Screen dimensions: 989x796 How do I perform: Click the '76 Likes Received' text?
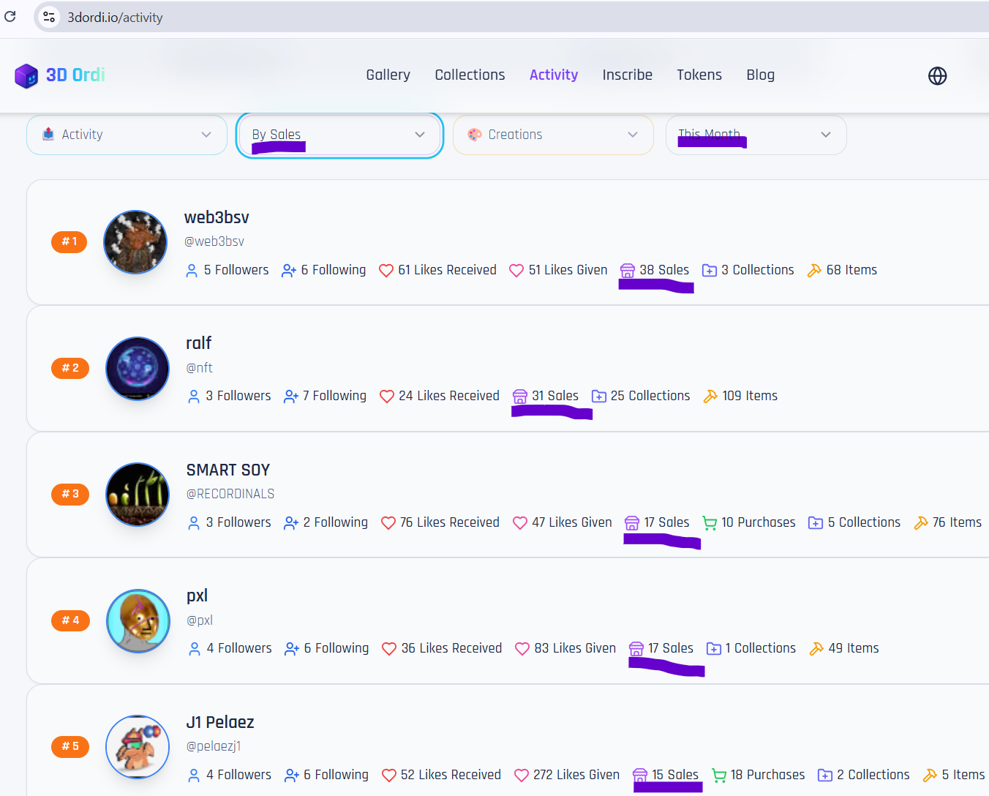(x=450, y=522)
